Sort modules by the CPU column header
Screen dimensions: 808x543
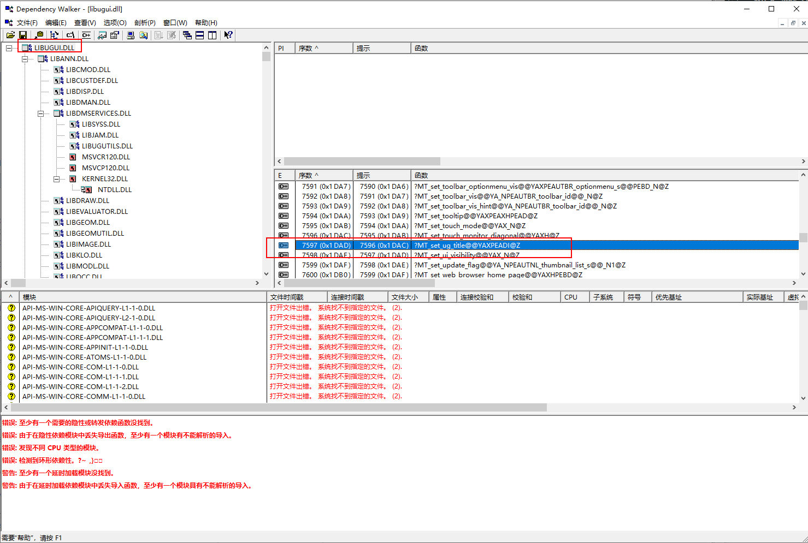click(575, 297)
